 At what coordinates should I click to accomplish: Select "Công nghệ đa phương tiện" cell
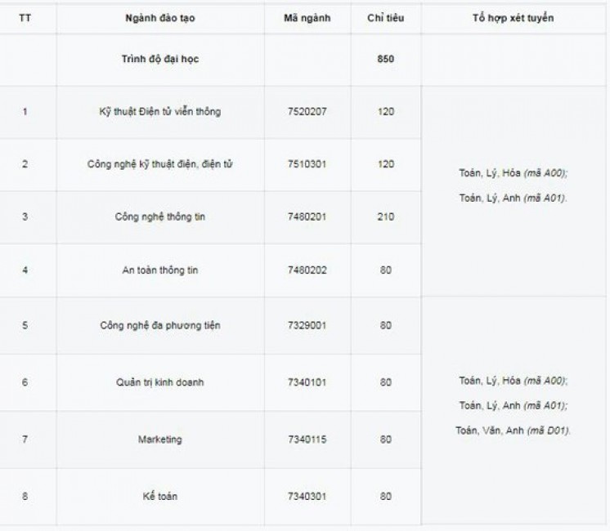pyautogui.click(x=160, y=325)
